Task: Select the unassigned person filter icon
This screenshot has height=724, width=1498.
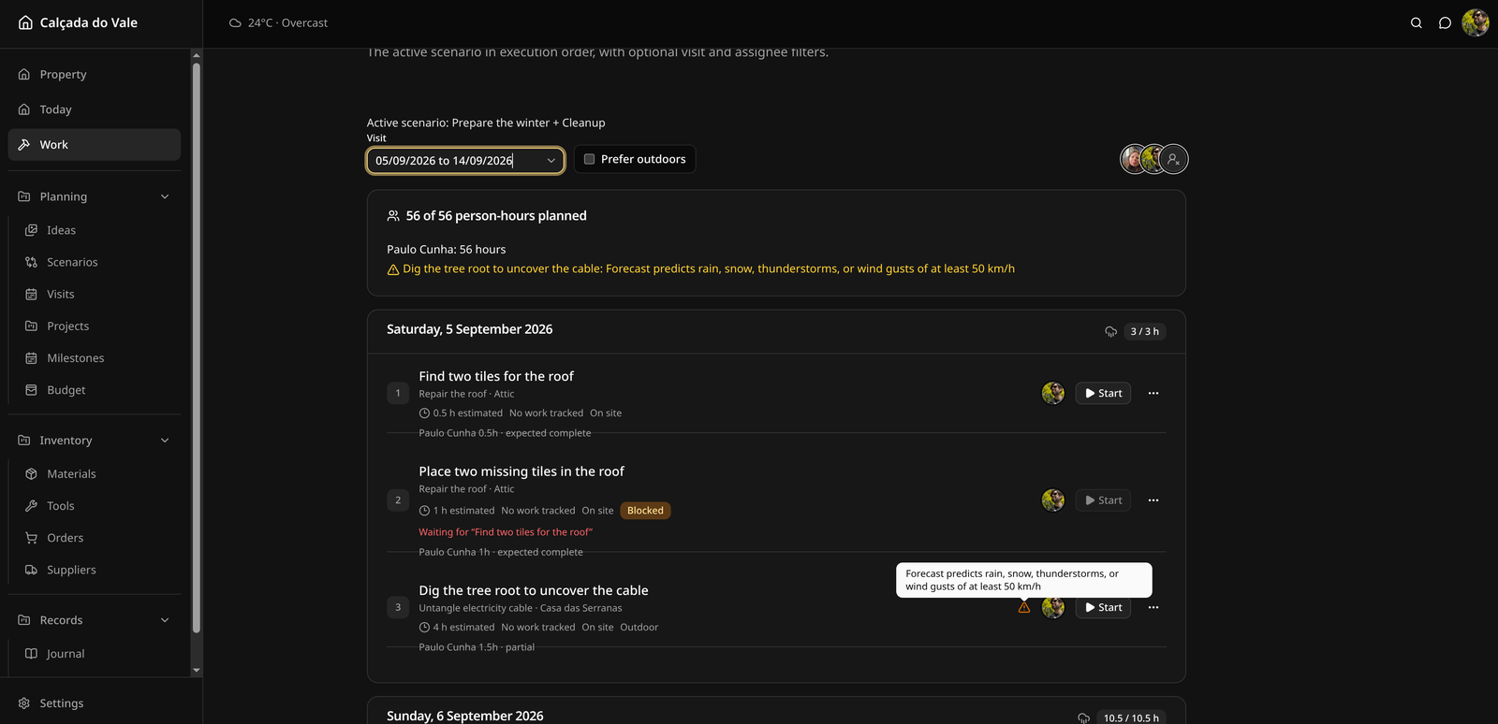Action: click(x=1173, y=159)
